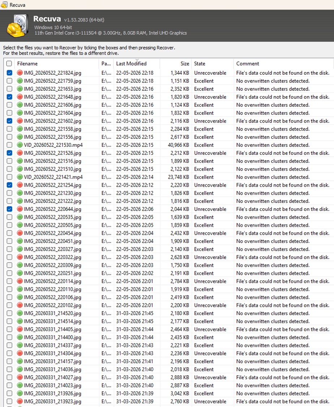
Task: Uncheck the box for IMG_20260522_220644.jpg
Action: point(9,209)
